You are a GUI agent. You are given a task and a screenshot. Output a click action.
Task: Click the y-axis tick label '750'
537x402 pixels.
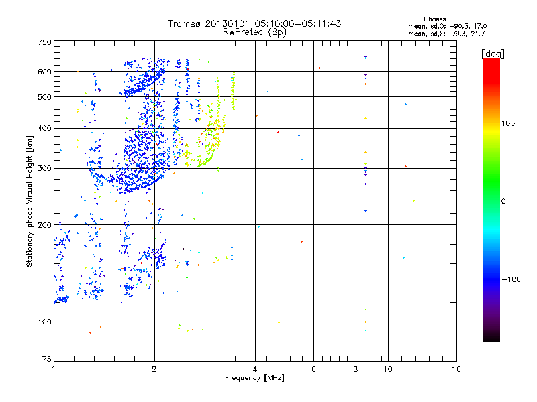[44, 42]
